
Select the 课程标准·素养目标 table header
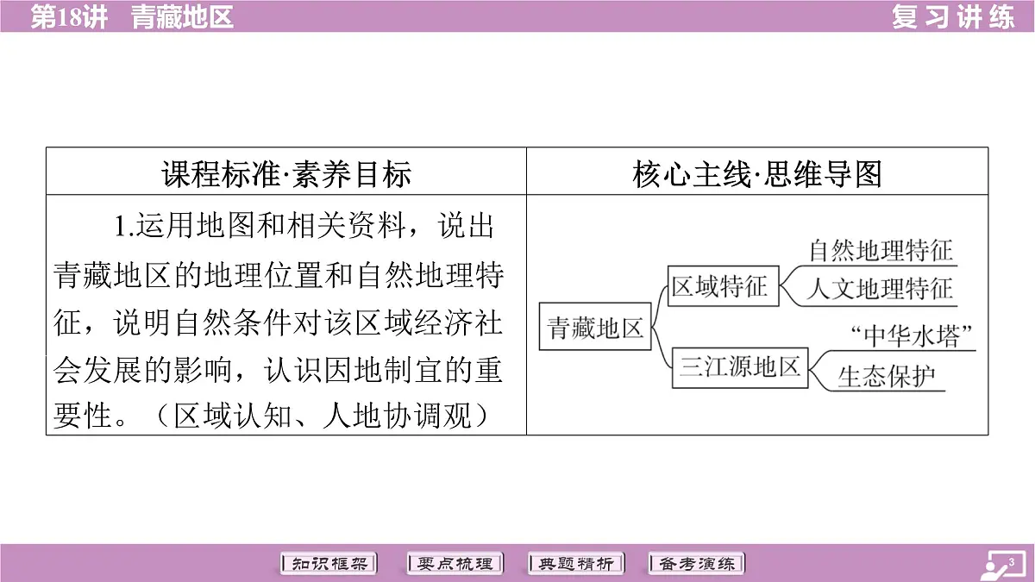tap(286, 174)
